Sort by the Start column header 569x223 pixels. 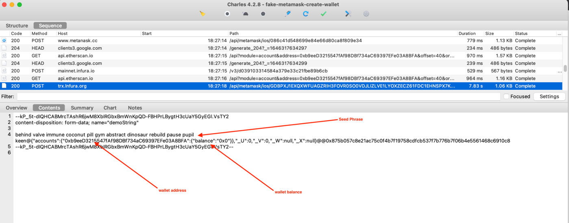[x=147, y=33]
